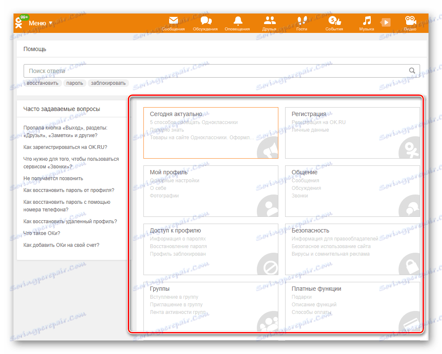Open the Группы section heading

(159, 289)
